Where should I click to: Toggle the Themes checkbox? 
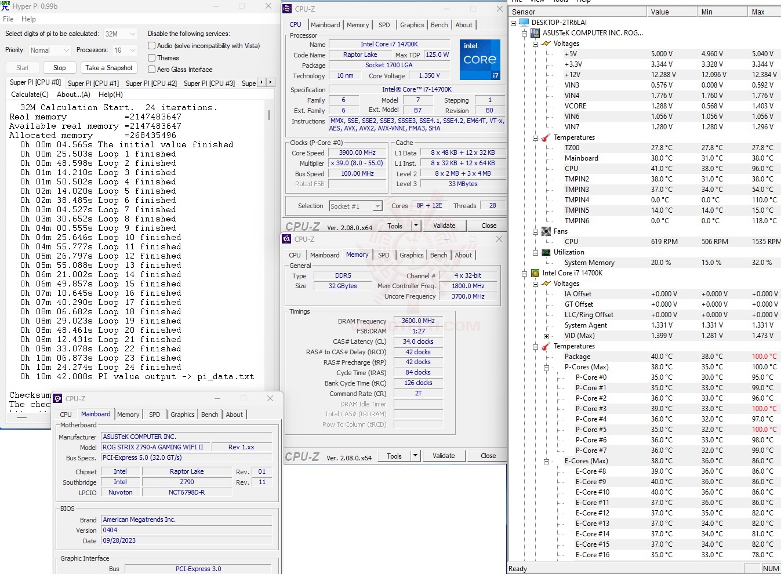coord(151,58)
